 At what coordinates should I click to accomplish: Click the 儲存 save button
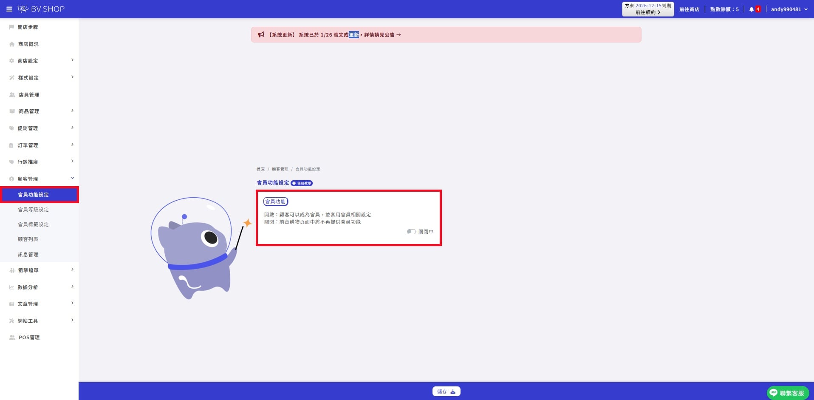click(446, 391)
